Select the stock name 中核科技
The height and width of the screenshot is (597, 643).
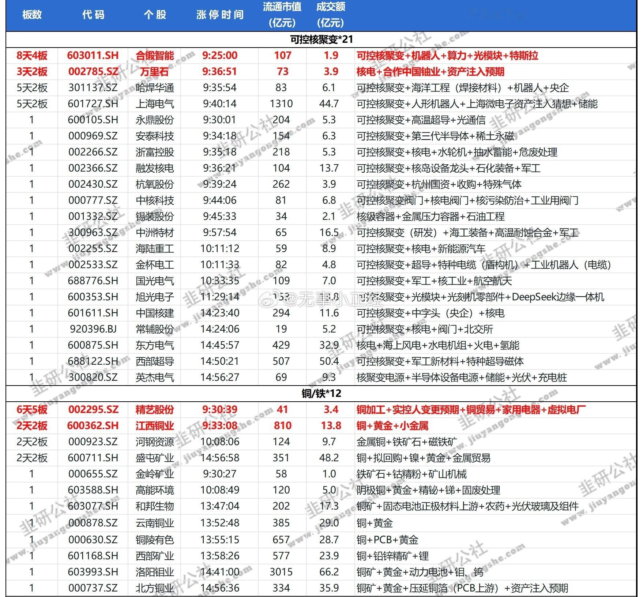pyautogui.click(x=155, y=200)
